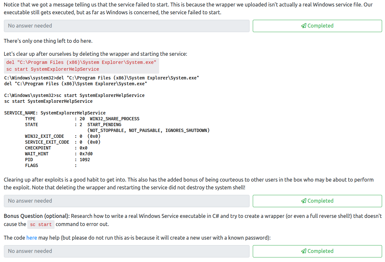Click the START_PENDING state value
This screenshot has height=262, width=385.
coord(104,125)
